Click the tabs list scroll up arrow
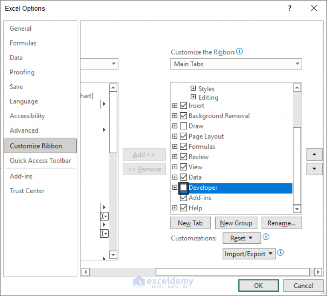Screen dimensions: 327x296 coord(297,88)
